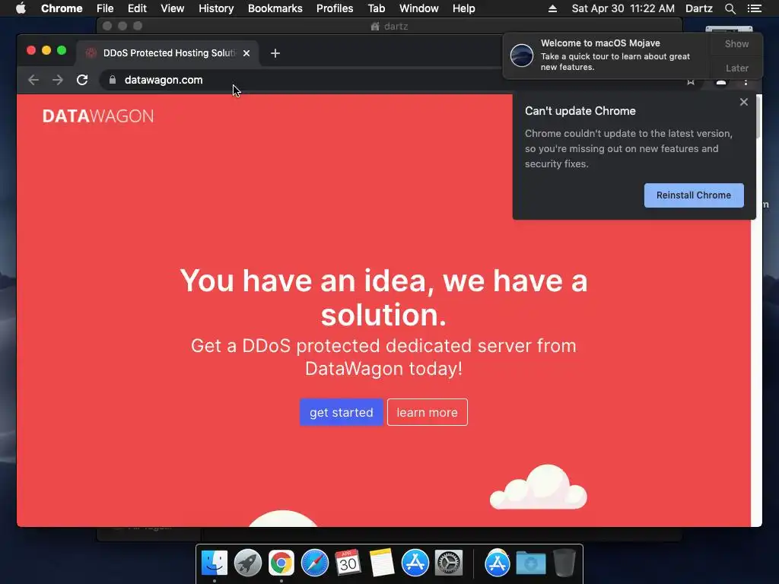The image size is (779, 584).
Task: Open the Edit menu
Action: (x=137, y=8)
